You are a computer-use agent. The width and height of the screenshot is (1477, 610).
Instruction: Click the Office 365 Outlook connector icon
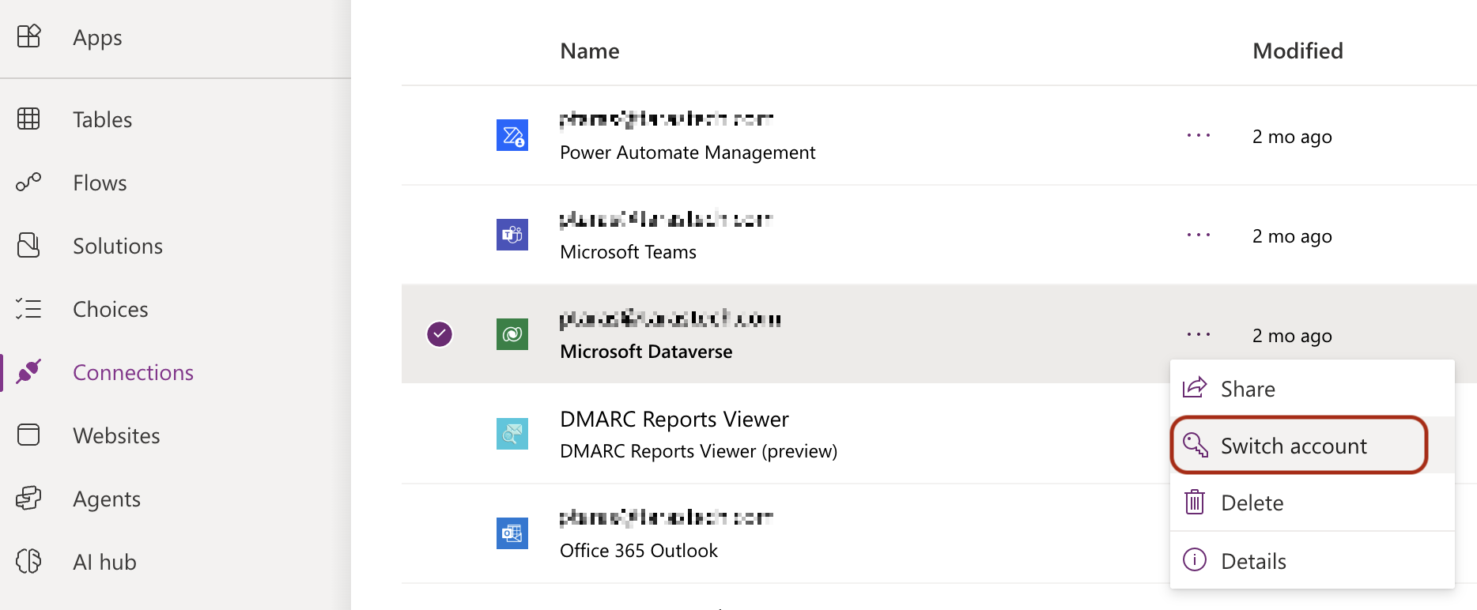point(512,533)
